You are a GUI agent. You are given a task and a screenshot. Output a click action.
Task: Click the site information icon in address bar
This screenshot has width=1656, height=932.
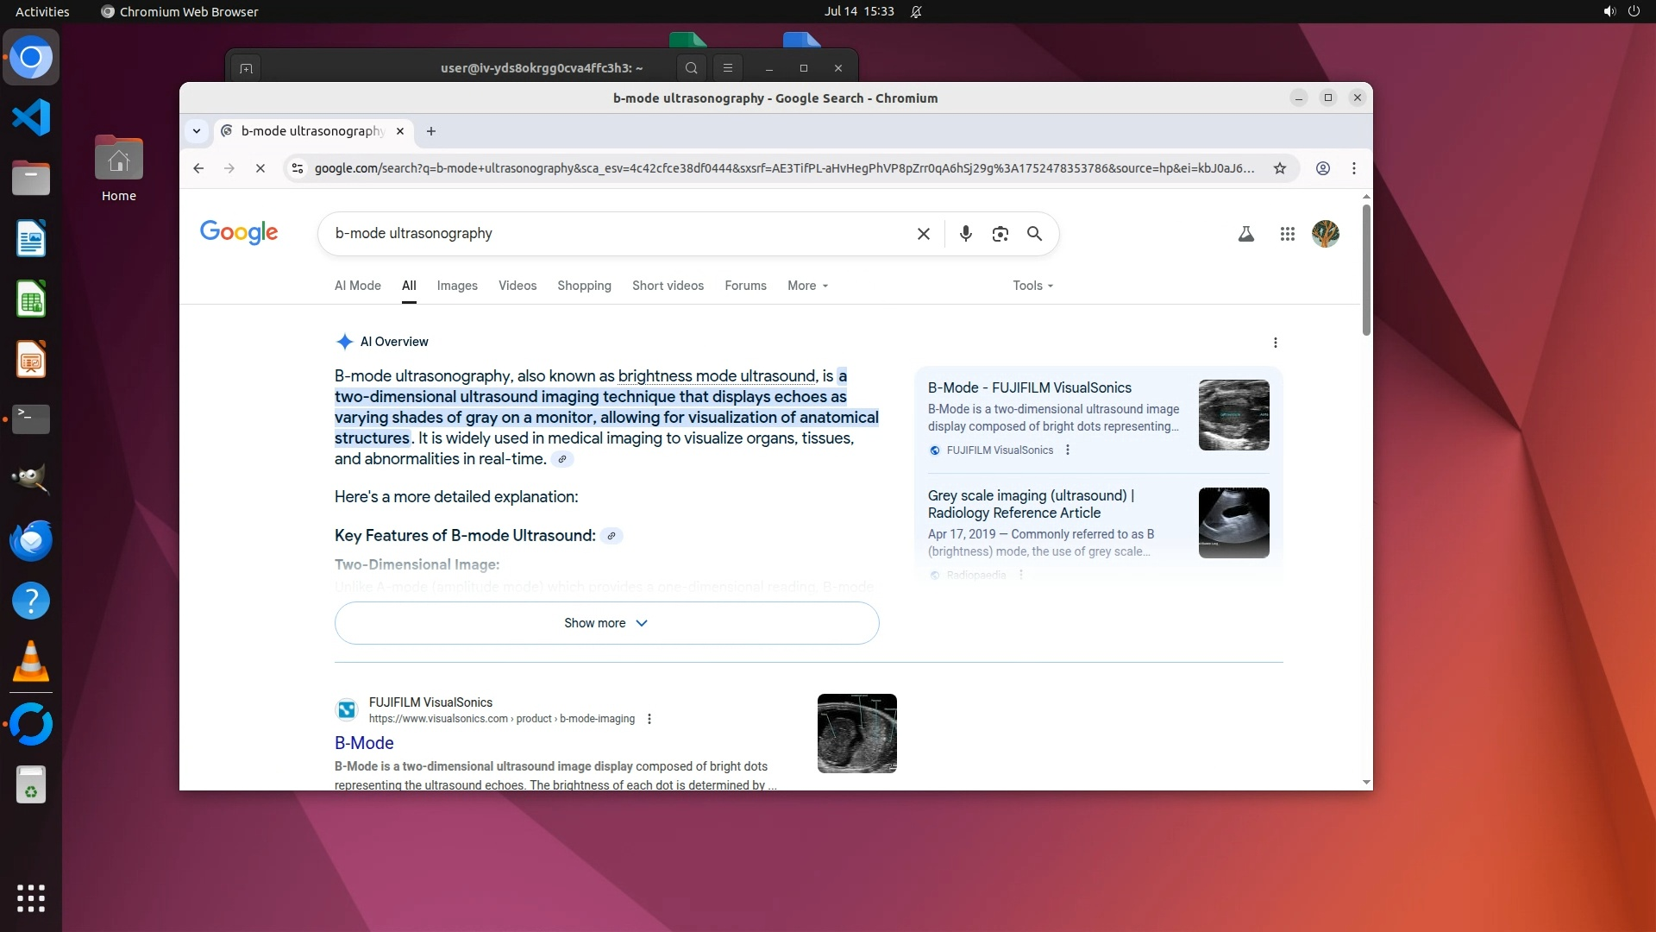click(298, 168)
